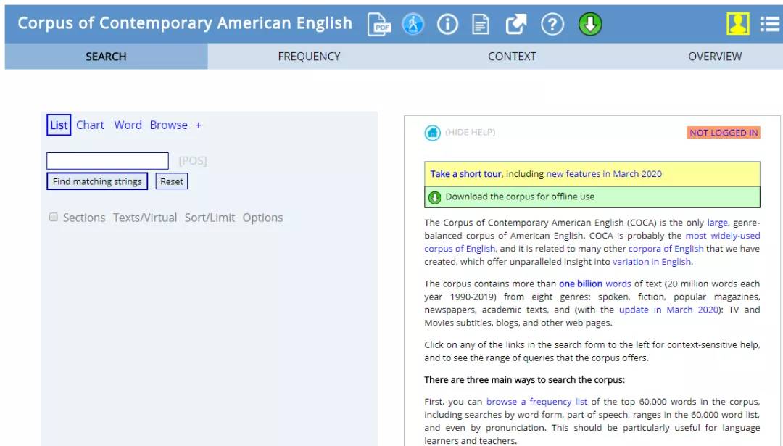Image resolution: width=783 pixels, height=446 pixels.
Task: Switch to the CONTEXT tab
Action: [512, 57]
